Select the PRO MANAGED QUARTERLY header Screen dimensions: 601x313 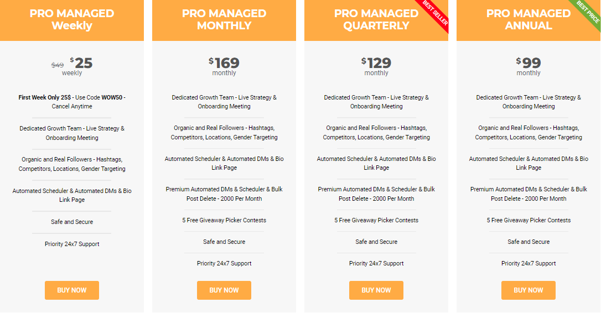click(x=376, y=20)
